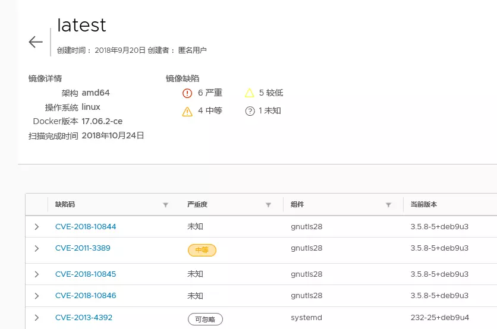The image size is (497, 329).
Task: Click the orange medium severity warning icon
Action: click(x=187, y=112)
